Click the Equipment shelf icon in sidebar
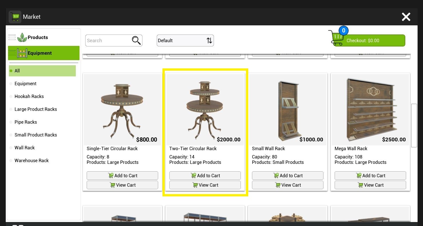 click(22, 53)
